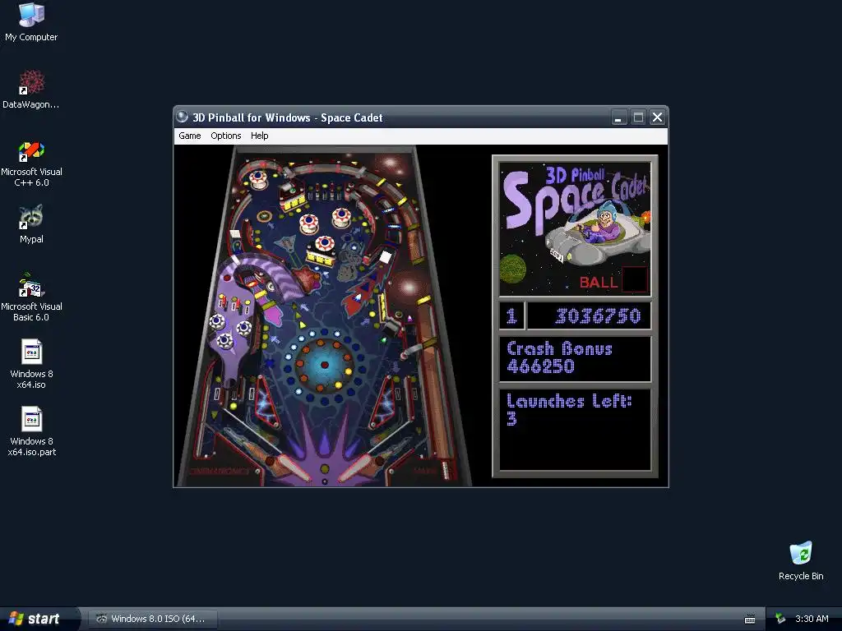Click the Crash Bonus 466250 text
Screen dimensions: 842x631
pyautogui.click(x=559, y=357)
